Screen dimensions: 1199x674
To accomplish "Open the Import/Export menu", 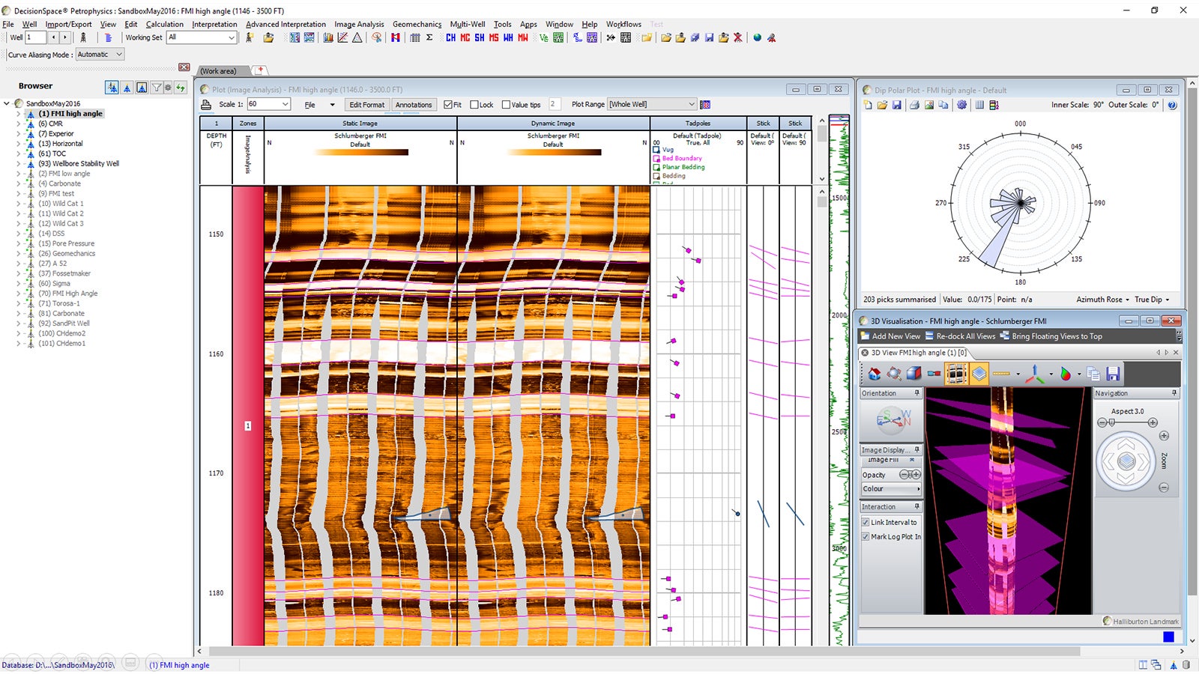I will point(68,24).
